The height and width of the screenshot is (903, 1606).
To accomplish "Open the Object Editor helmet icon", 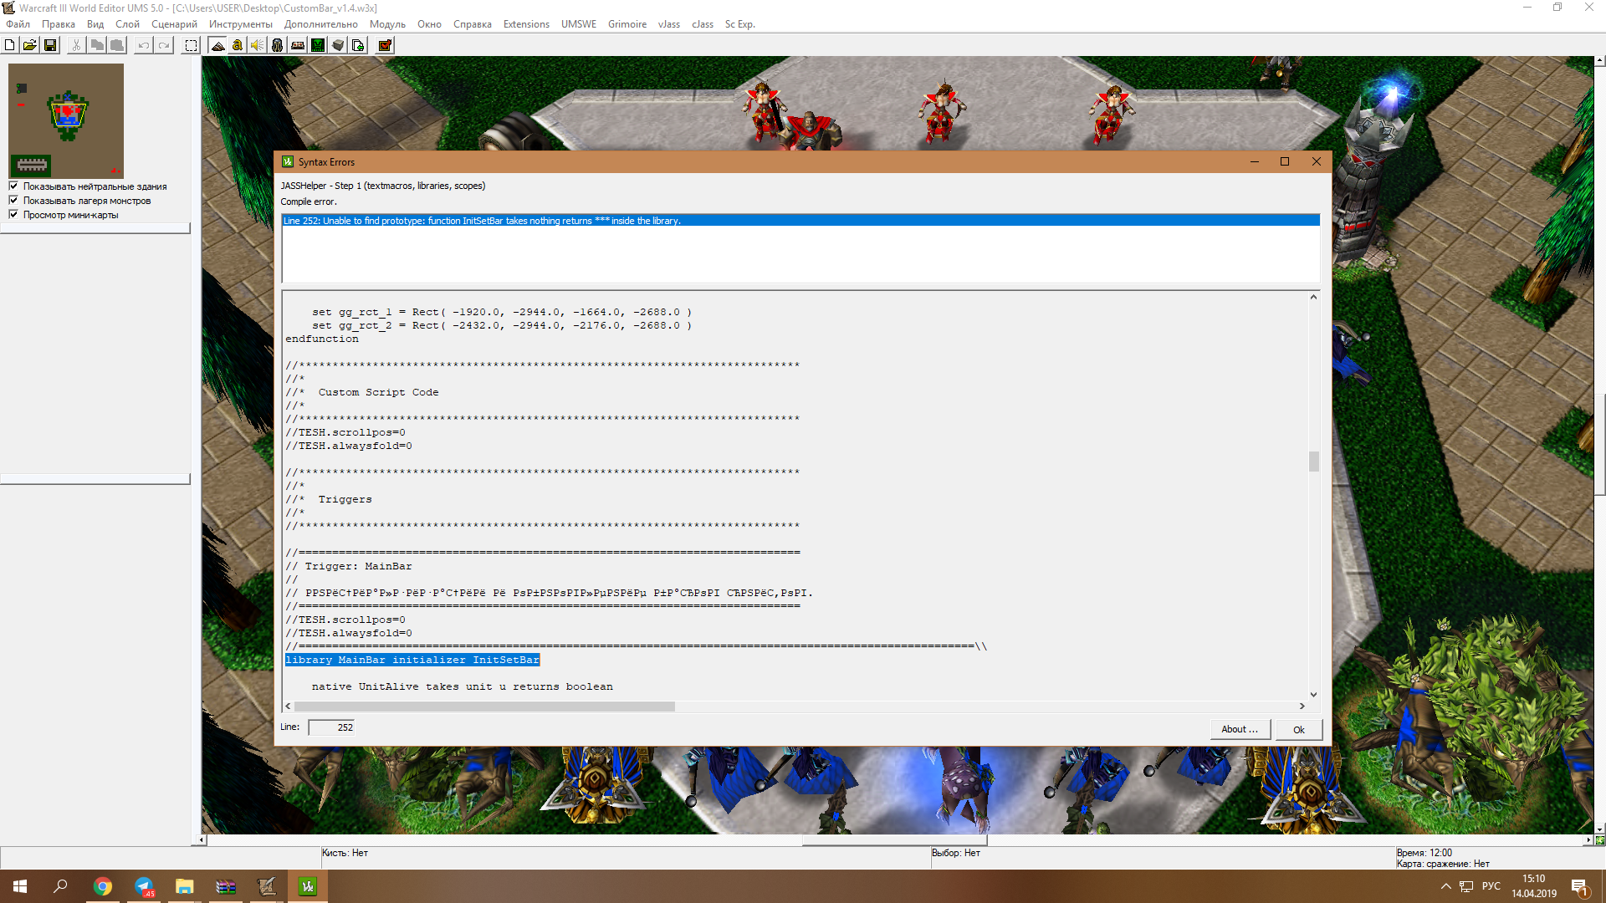I will 278,45.
